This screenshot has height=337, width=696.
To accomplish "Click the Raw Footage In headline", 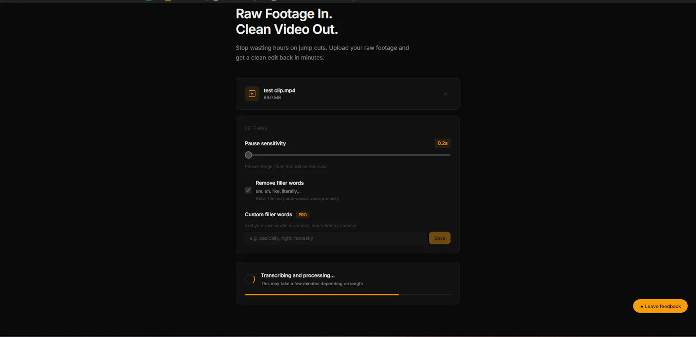I will tap(284, 14).
